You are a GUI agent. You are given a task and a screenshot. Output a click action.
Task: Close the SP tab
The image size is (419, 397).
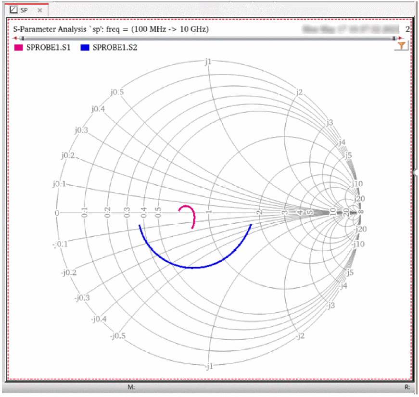tap(40, 10)
